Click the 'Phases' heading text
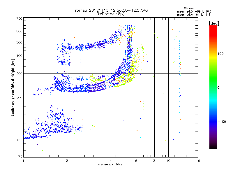Image resolution: width=233 pixels, height=175 pixels. (188, 8)
